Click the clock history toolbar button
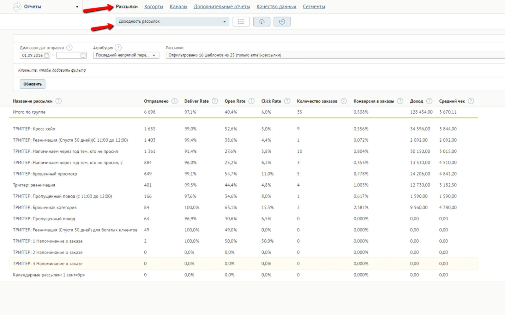 click(x=282, y=21)
